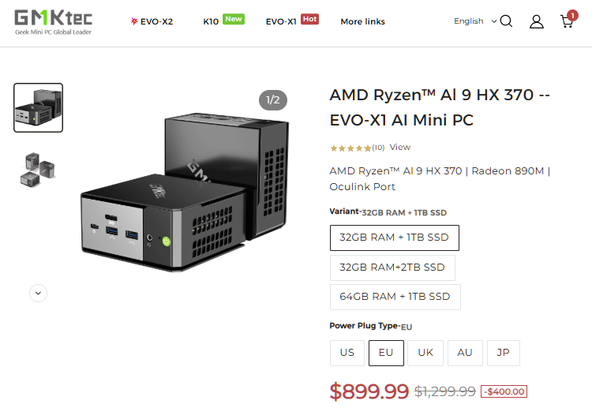Choose the JP power plug option

[504, 353]
